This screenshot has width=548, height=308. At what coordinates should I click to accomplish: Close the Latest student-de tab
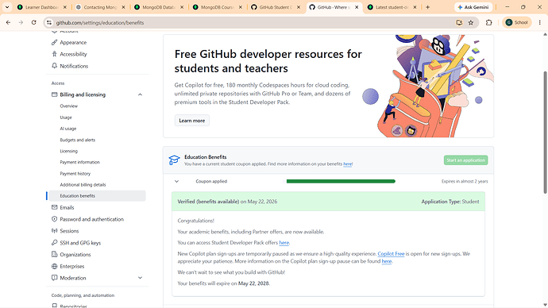point(415,7)
